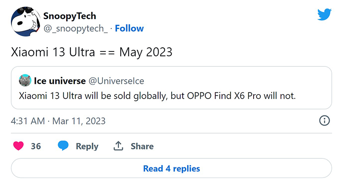Click the Twitter bird logo
Viewport: 342px width, 189px height.
[x=324, y=14]
